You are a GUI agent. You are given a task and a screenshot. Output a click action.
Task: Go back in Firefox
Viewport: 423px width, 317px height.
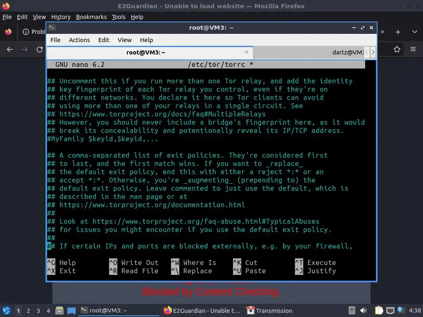(10, 50)
